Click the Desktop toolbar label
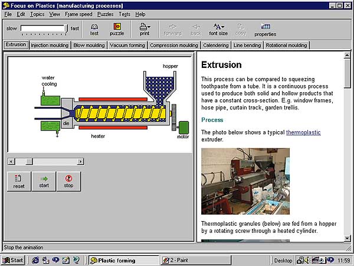The width and height of the screenshot is (354, 266). point(283,261)
